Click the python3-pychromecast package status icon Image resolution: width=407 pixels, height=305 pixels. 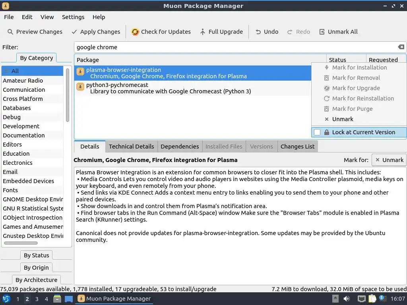pos(80,87)
